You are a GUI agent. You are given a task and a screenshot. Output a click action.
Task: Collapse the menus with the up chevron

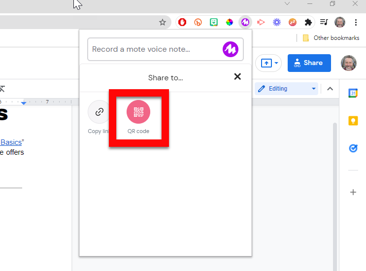pyautogui.click(x=330, y=89)
